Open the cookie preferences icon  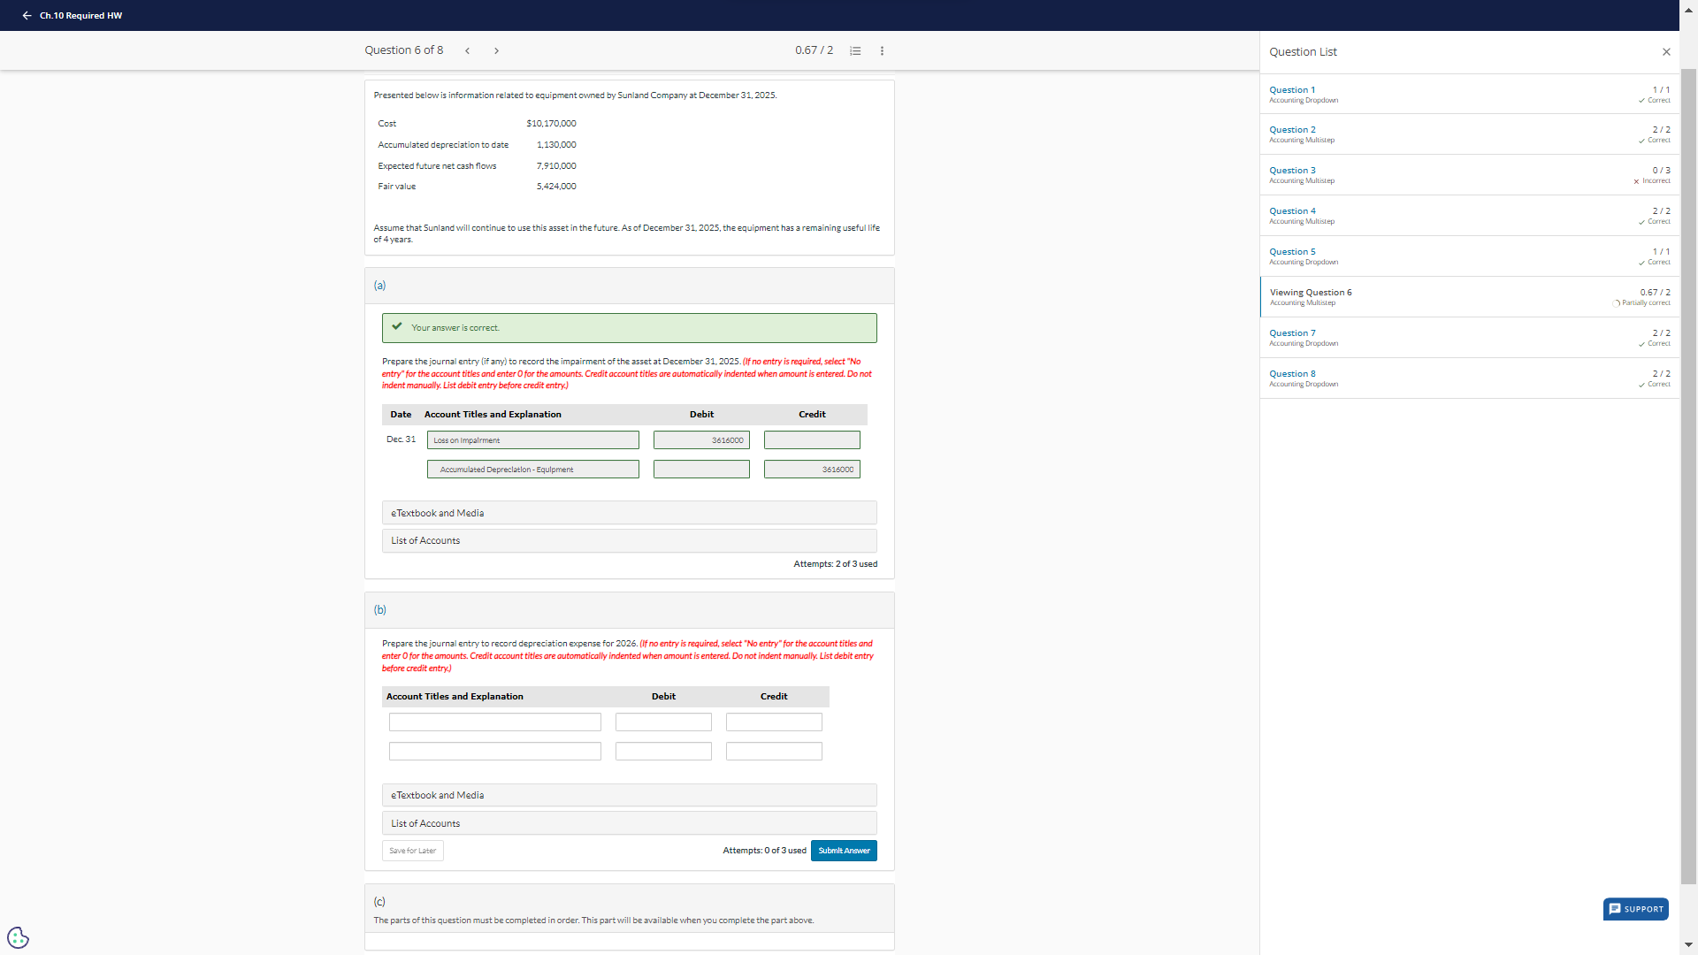coord(18,936)
